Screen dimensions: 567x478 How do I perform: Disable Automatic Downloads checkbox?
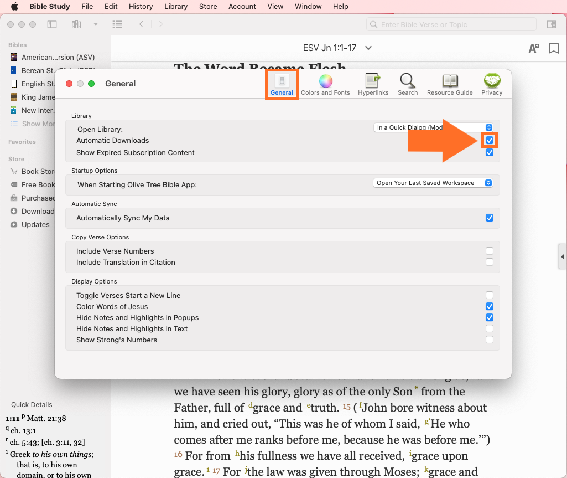tap(490, 141)
